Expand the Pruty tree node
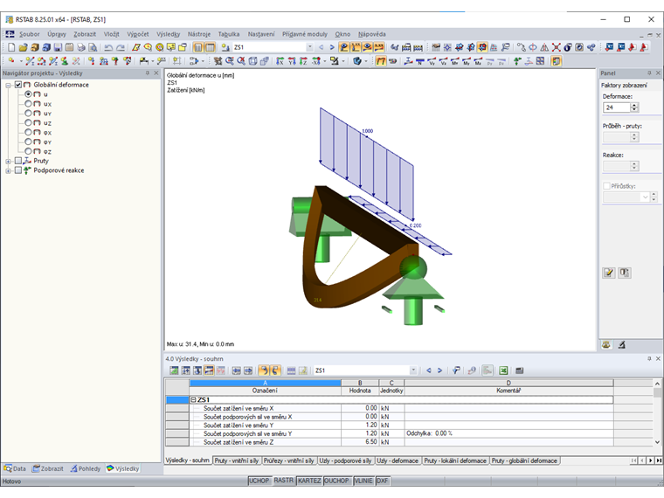The image size is (664, 498). 8,162
